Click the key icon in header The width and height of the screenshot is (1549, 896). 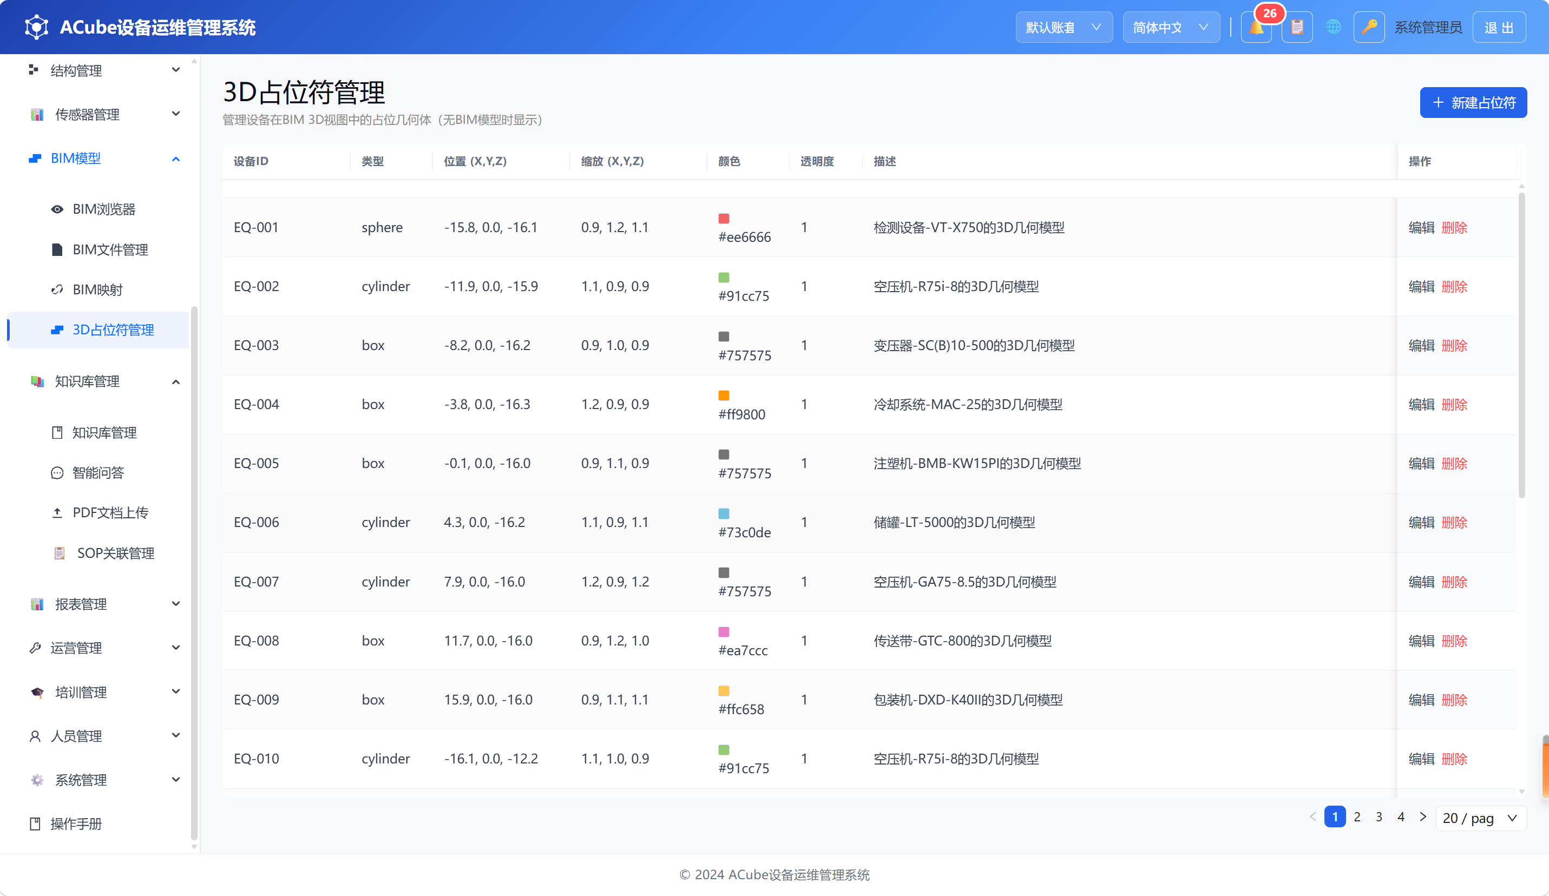coord(1369,28)
